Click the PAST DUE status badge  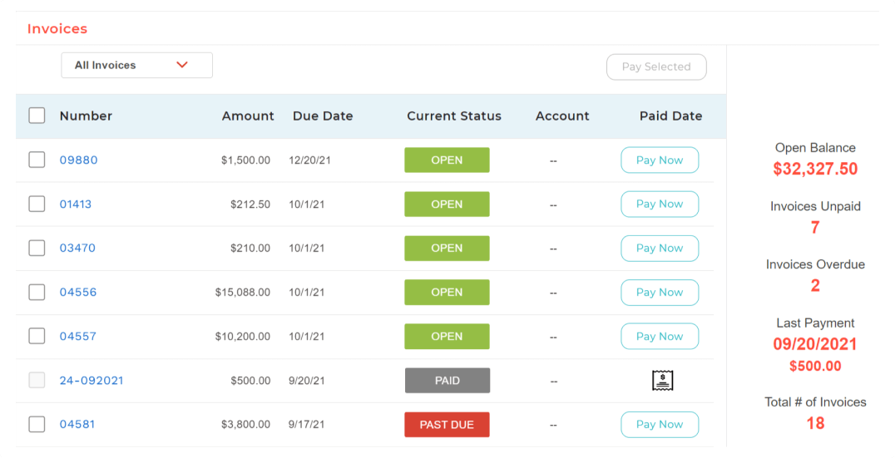coord(447,425)
